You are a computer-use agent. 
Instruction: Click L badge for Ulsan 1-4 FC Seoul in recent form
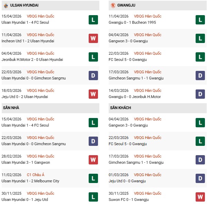(93, 20)
